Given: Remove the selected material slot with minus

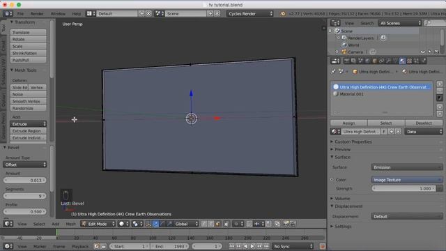Looking at the screenshot, I should (440, 91).
